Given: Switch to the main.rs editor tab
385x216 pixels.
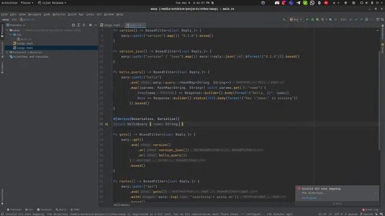Looking at the screenshot, I should (135, 25).
